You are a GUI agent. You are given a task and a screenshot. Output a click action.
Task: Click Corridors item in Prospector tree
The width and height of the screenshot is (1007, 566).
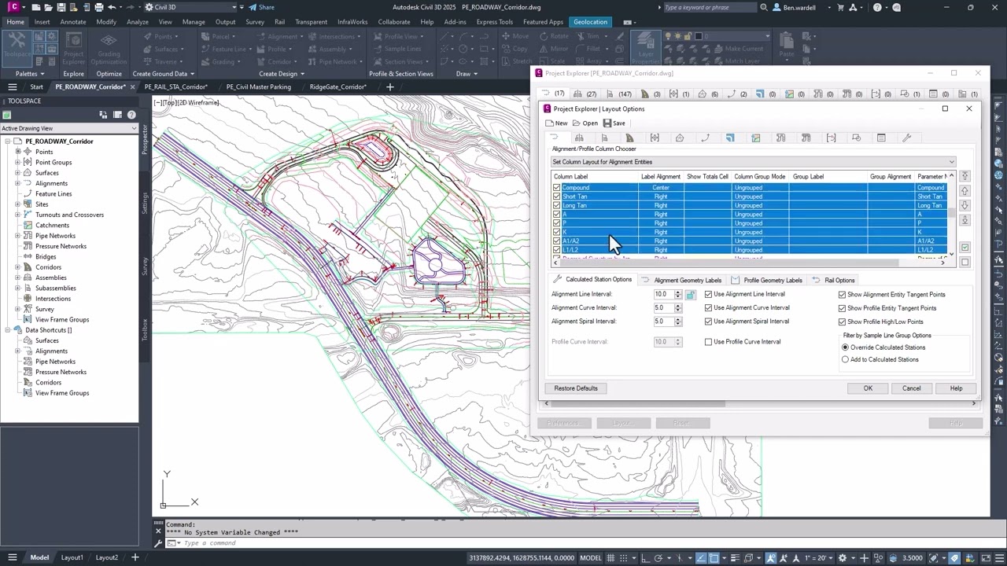48,267
